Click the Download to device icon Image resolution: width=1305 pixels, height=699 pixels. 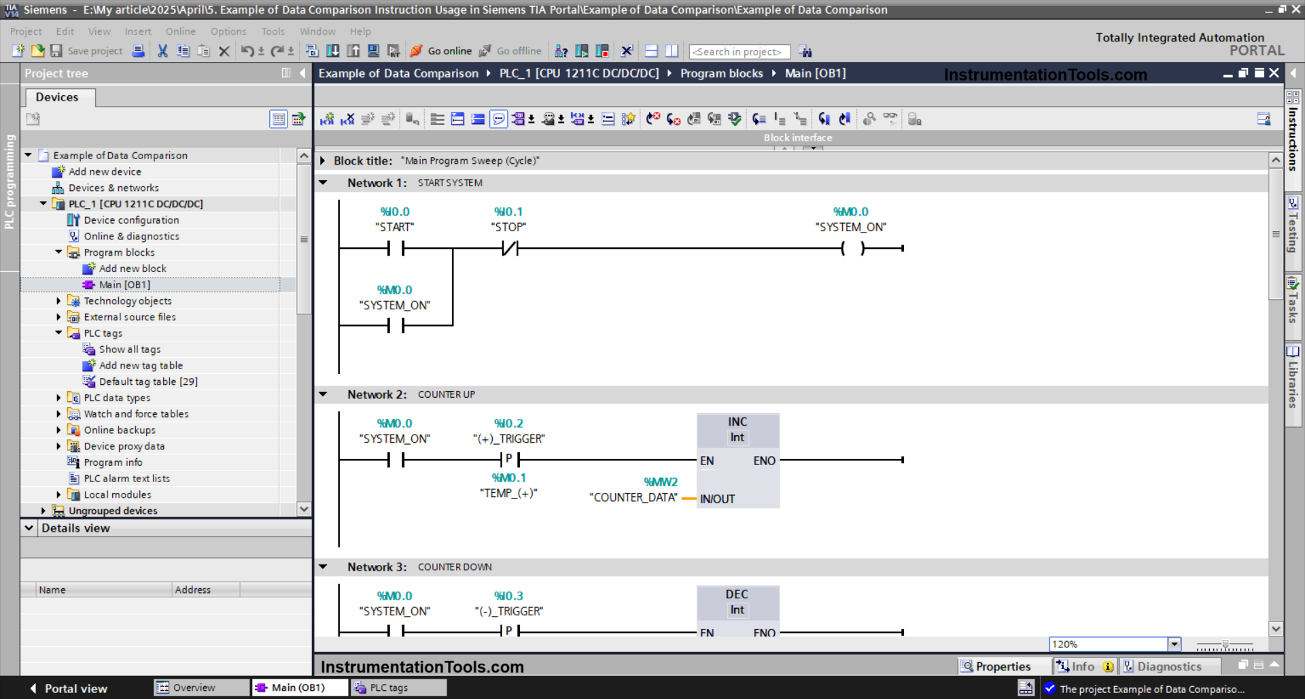[333, 51]
